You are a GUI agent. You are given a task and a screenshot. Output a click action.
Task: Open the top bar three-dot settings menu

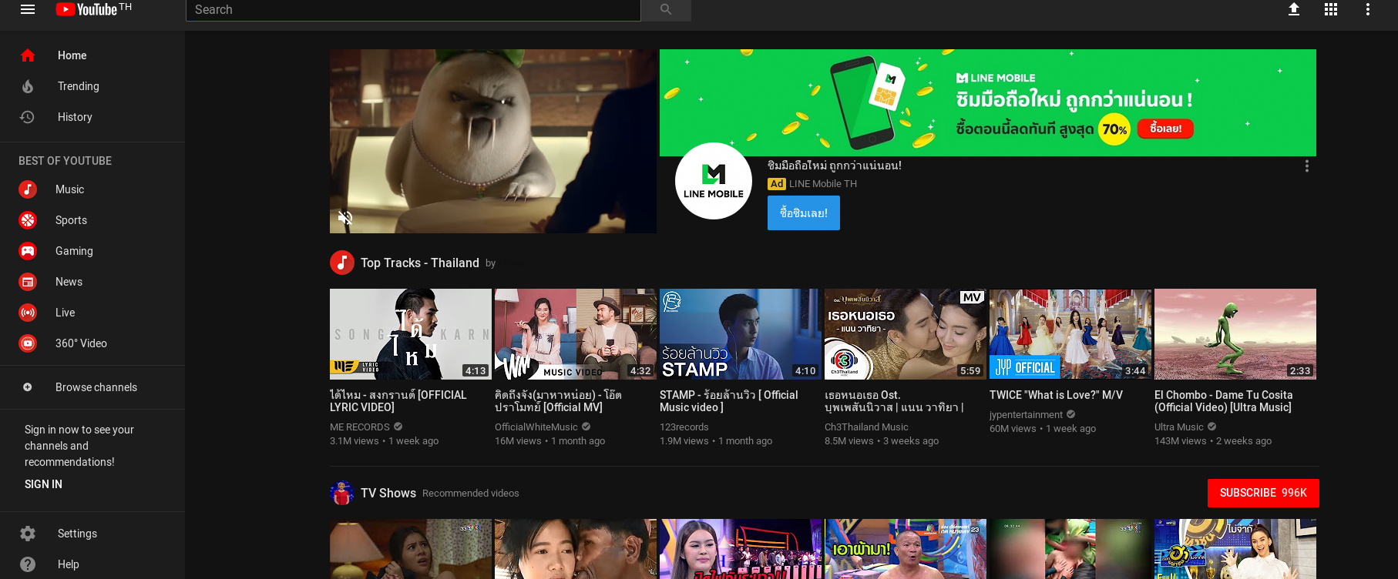(1368, 9)
